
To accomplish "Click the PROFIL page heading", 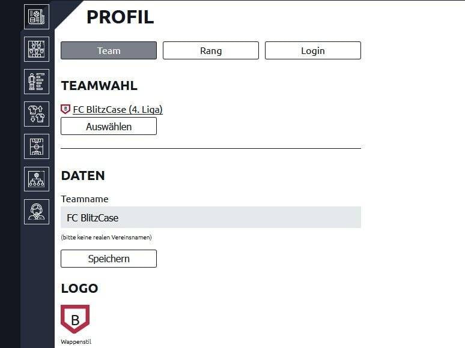I will tap(120, 17).
